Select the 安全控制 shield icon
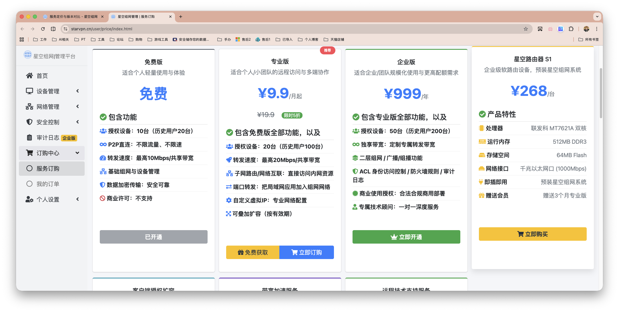 (x=29, y=122)
